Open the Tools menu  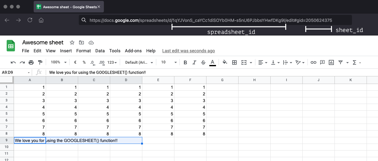(x=115, y=51)
